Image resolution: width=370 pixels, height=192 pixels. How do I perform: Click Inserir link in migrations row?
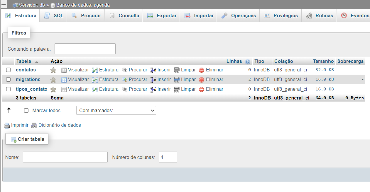point(164,80)
